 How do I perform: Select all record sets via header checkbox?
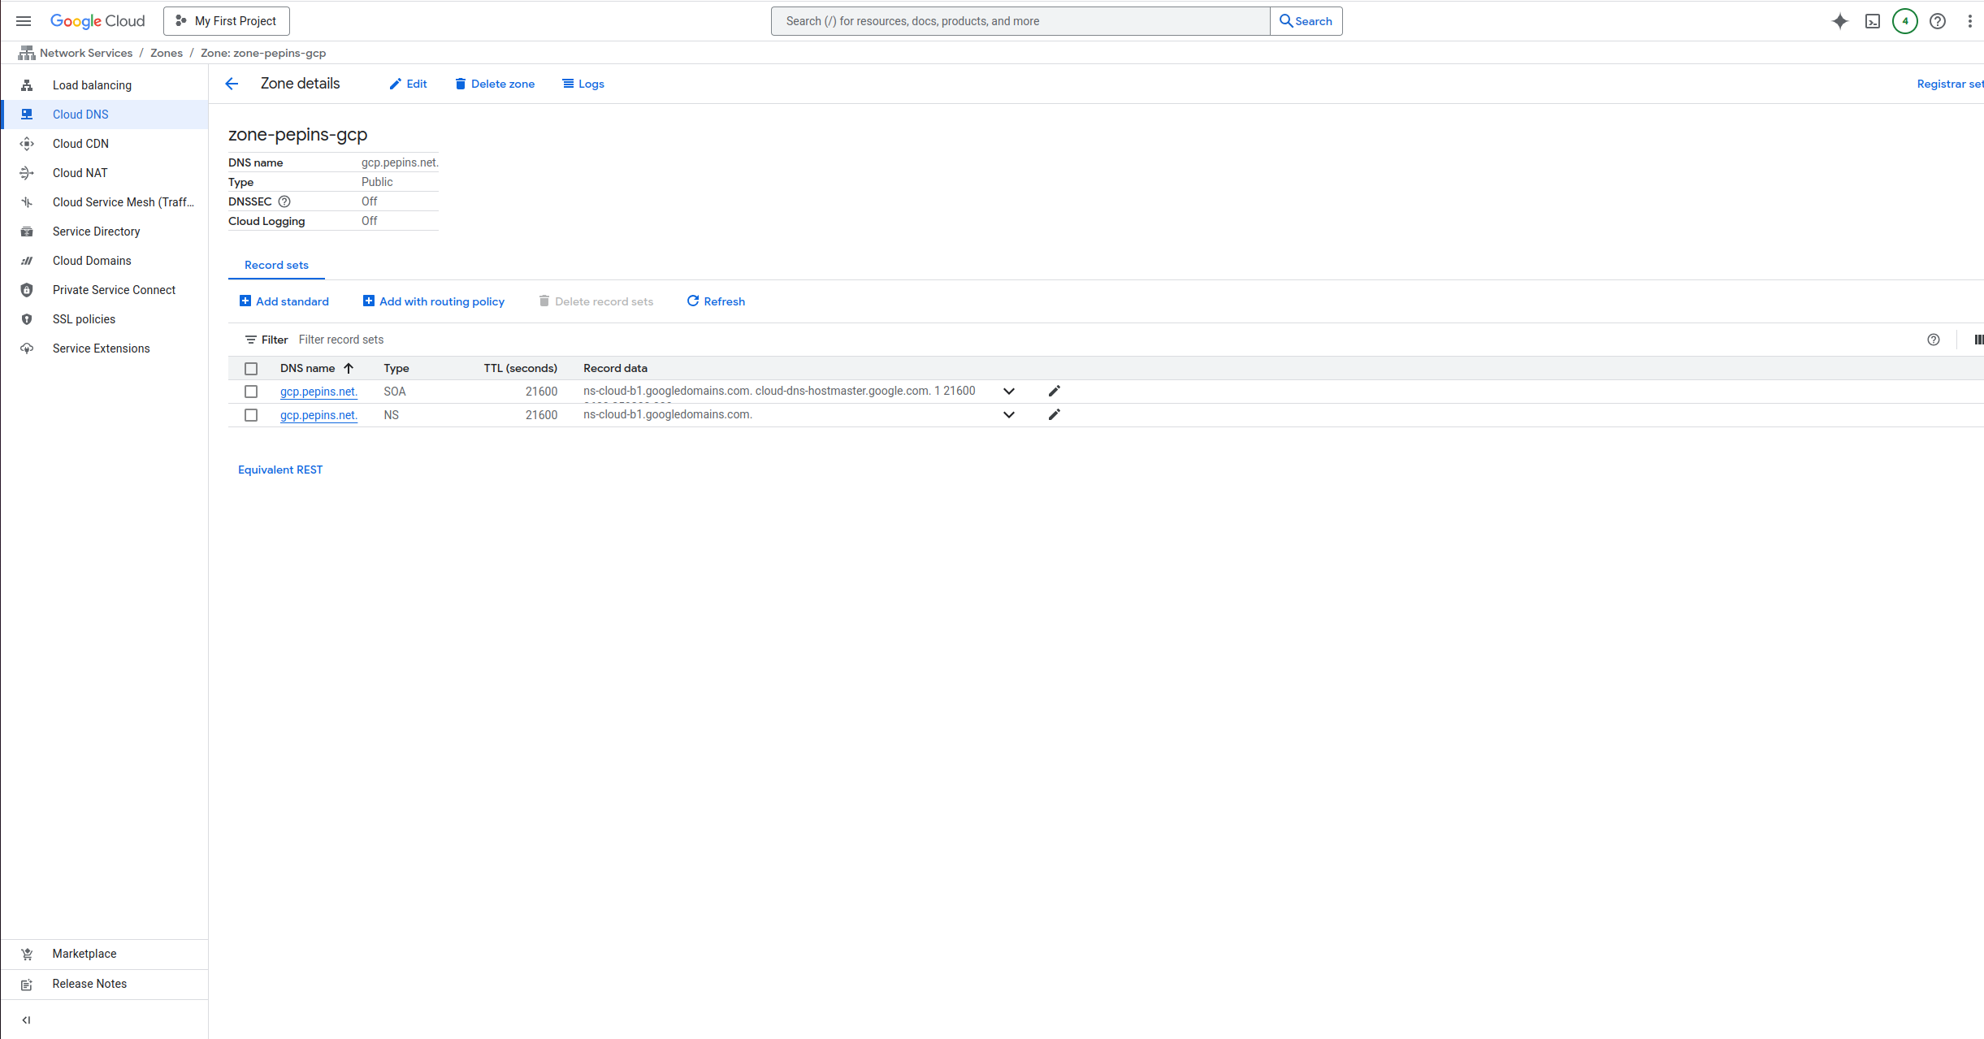[x=250, y=368]
